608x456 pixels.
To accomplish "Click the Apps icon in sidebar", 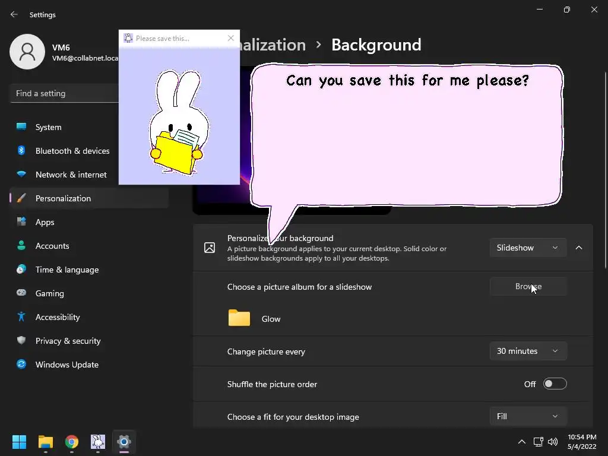I will tap(21, 222).
